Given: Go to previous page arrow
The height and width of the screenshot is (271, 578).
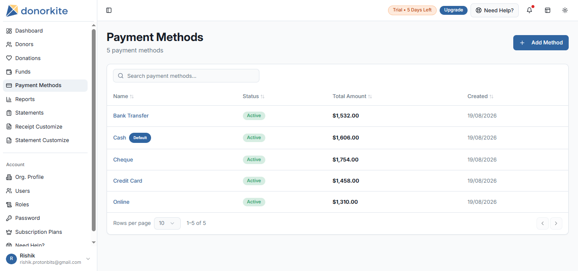Looking at the screenshot, I should pyautogui.click(x=542, y=223).
